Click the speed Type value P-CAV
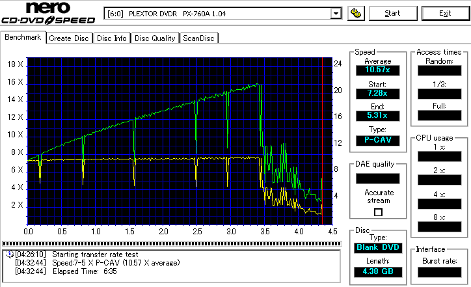The height and width of the screenshot is (287, 471). coord(378,141)
